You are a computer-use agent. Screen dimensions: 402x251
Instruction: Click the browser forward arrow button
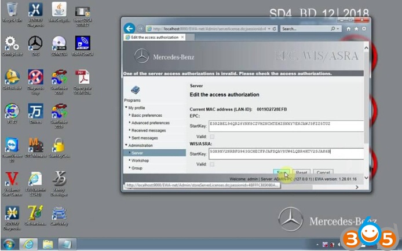(x=140, y=29)
